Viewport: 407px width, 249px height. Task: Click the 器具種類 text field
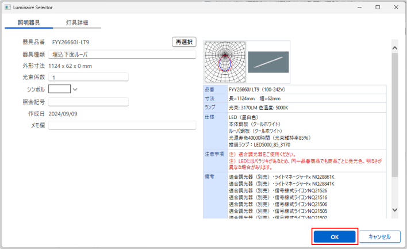point(122,55)
